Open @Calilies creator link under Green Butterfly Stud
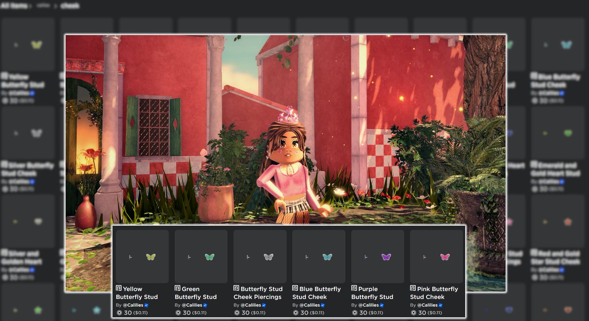This screenshot has height=321, width=589. [x=192, y=305]
